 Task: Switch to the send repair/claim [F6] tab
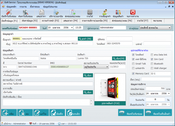click(122, 21)
